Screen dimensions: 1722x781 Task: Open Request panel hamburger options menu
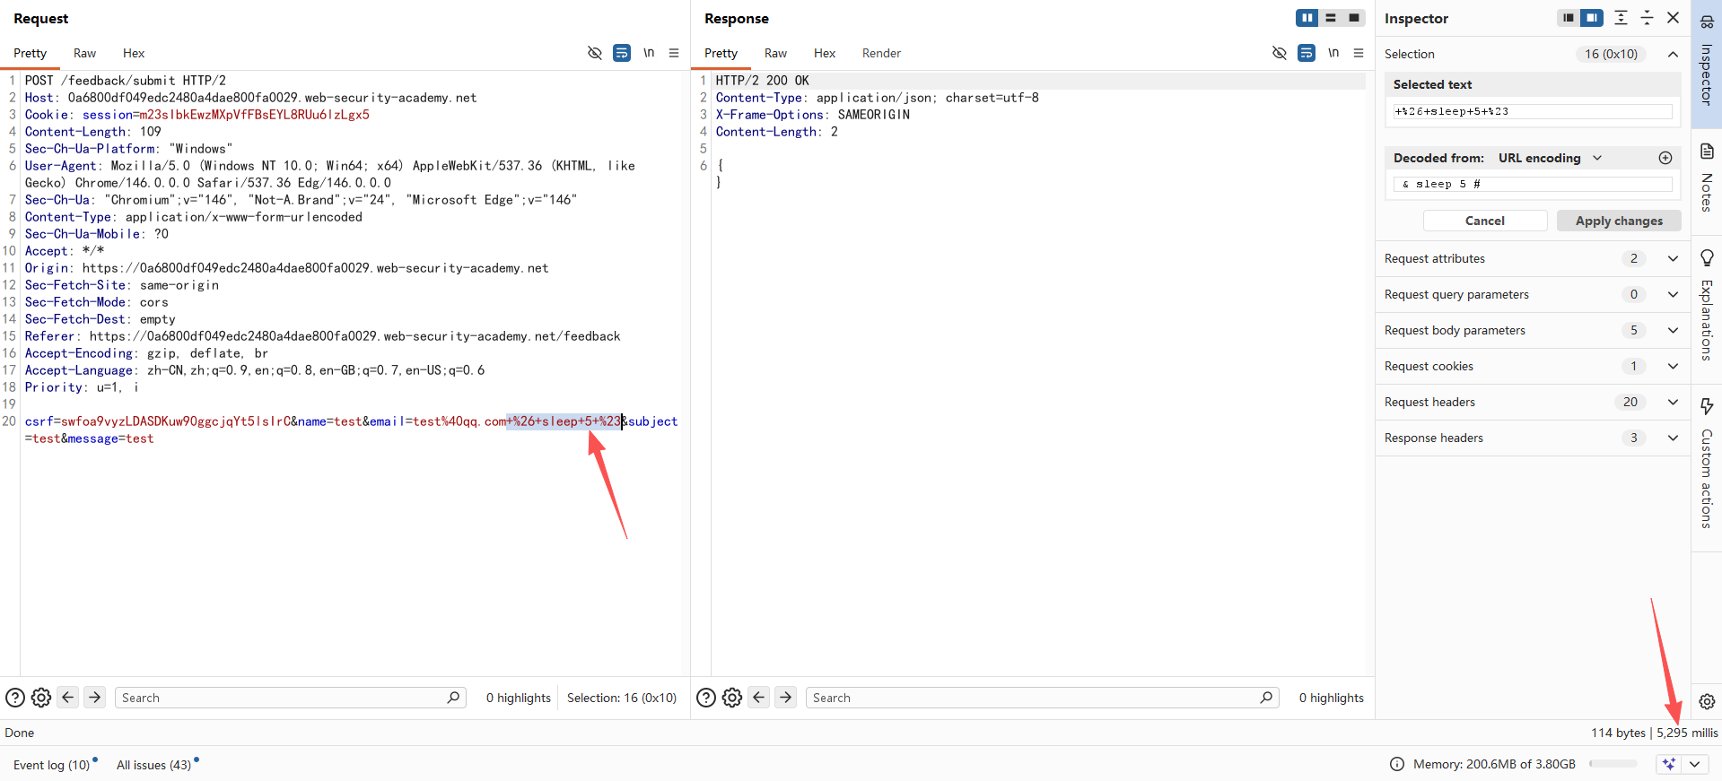674,53
